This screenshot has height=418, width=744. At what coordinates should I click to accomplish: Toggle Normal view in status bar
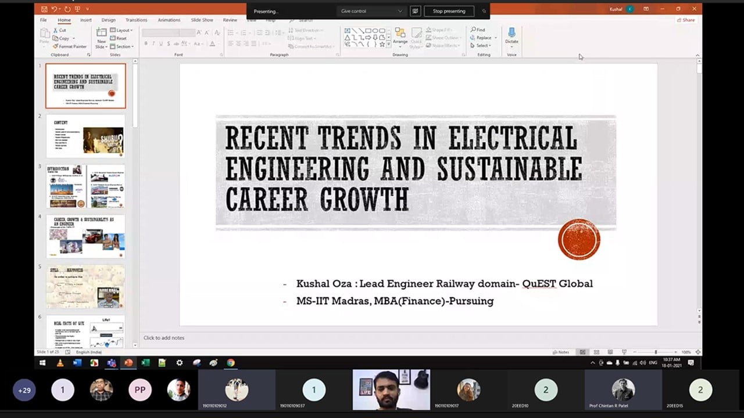[x=582, y=352]
